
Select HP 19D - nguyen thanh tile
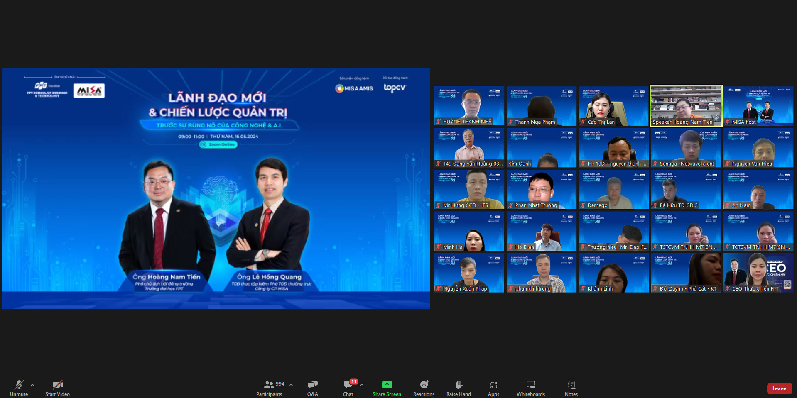pos(614,148)
